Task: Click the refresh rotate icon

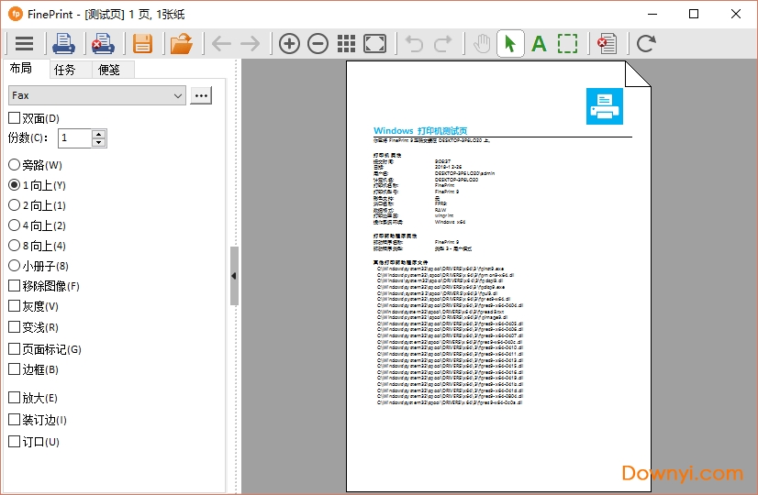Action: pyautogui.click(x=646, y=43)
